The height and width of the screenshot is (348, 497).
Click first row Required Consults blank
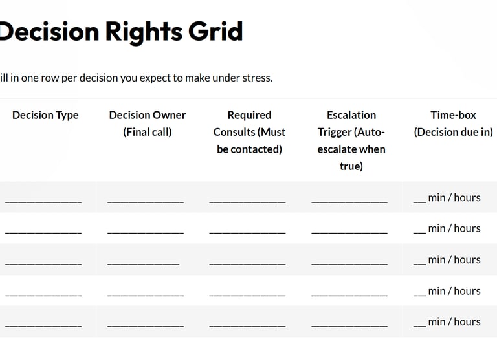(x=248, y=199)
